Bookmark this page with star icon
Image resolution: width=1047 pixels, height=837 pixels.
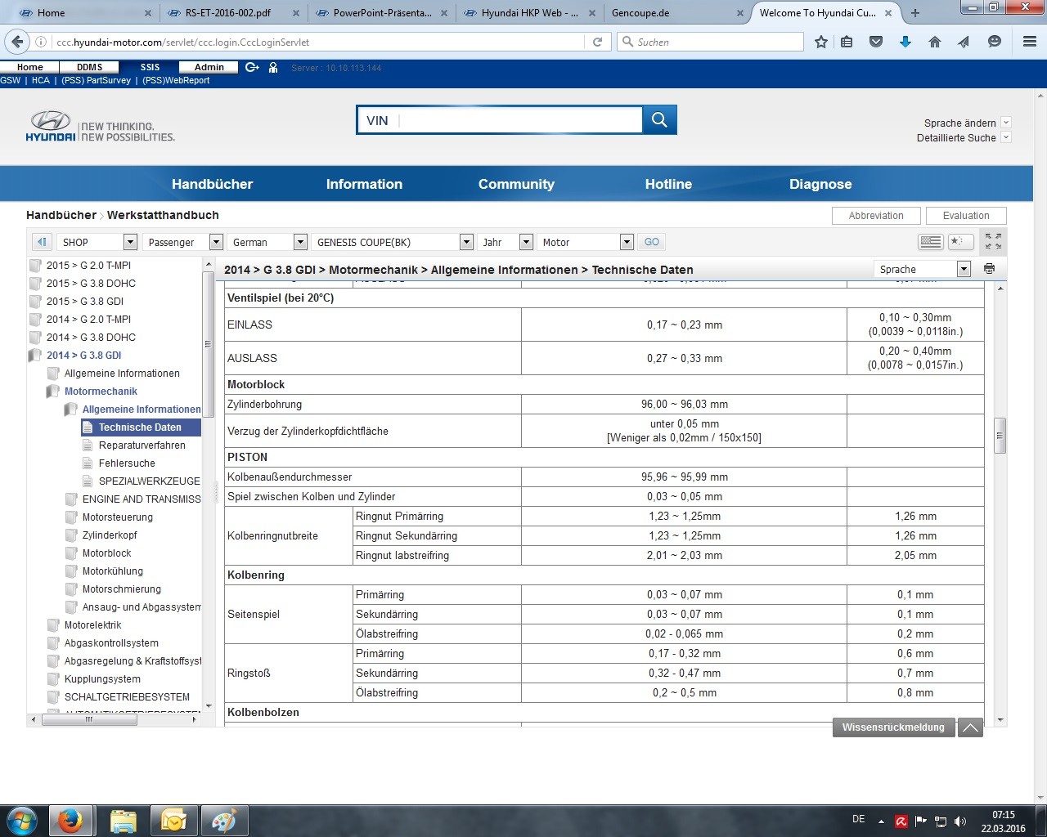[x=821, y=42]
